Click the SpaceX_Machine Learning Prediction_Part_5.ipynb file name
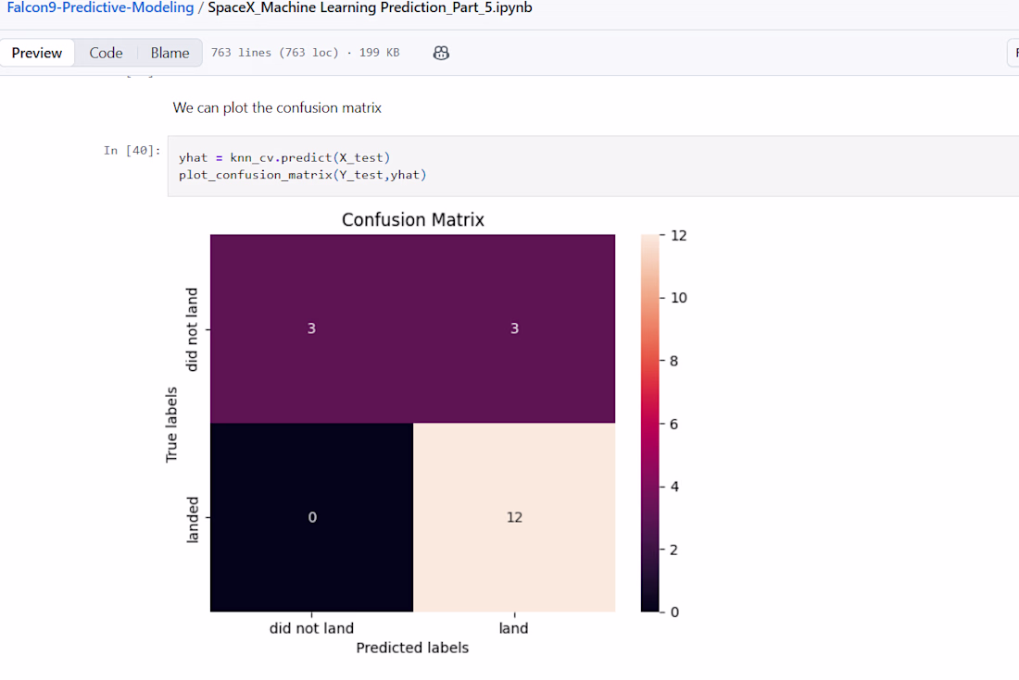Viewport: 1019px width, 680px height. (x=370, y=7)
